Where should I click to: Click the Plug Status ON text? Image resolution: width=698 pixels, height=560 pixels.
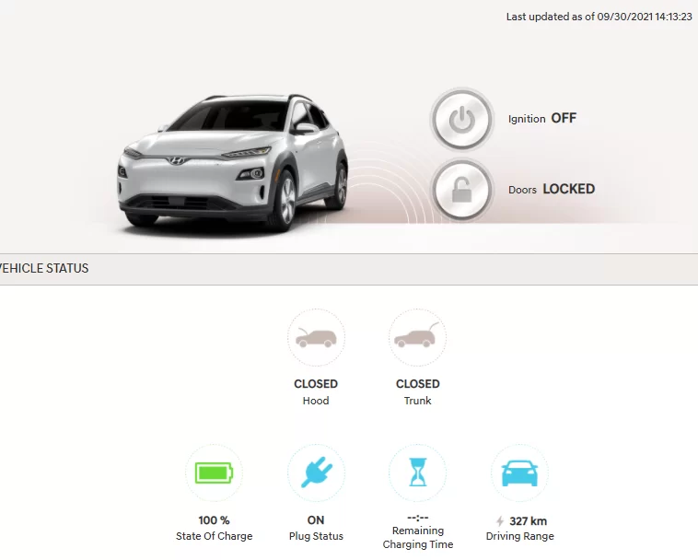[x=316, y=528]
